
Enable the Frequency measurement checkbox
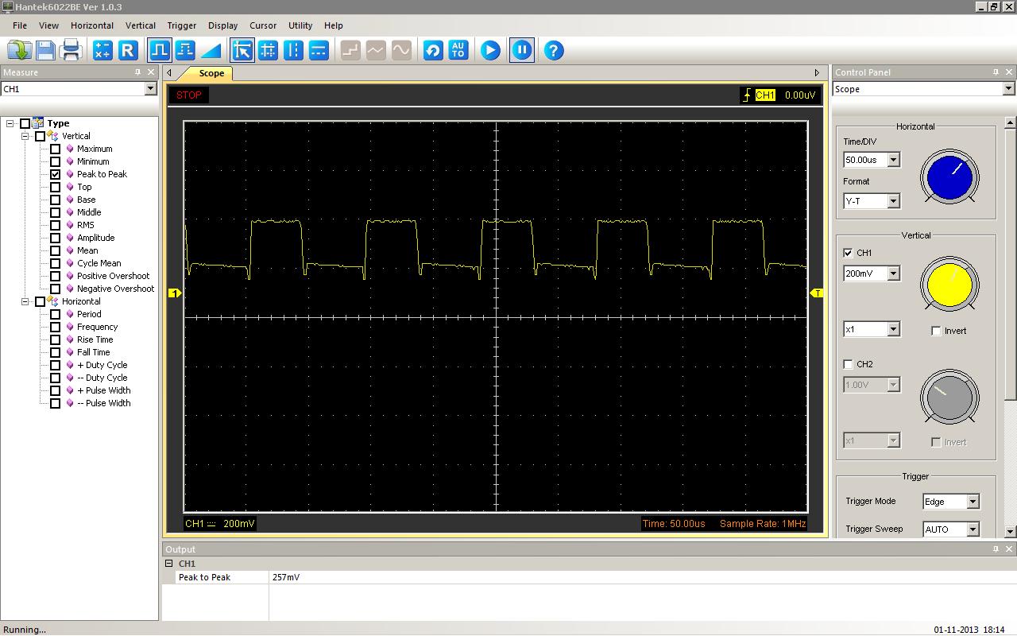pos(55,327)
